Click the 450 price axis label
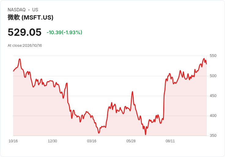 (213, 96)
